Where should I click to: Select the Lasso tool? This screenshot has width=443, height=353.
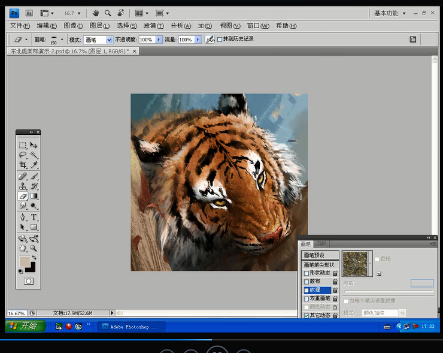tap(22, 155)
